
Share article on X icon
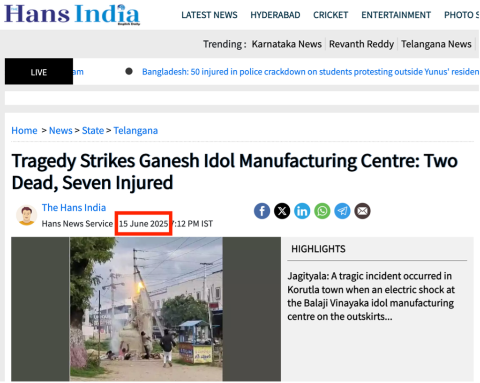click(x=282, y=211)
